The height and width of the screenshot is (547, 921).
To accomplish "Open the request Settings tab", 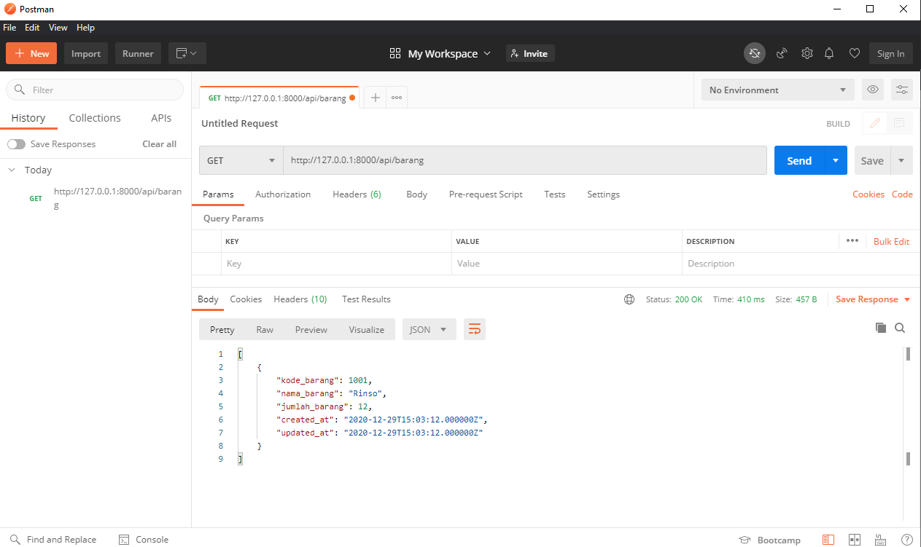I will point(603,194).
